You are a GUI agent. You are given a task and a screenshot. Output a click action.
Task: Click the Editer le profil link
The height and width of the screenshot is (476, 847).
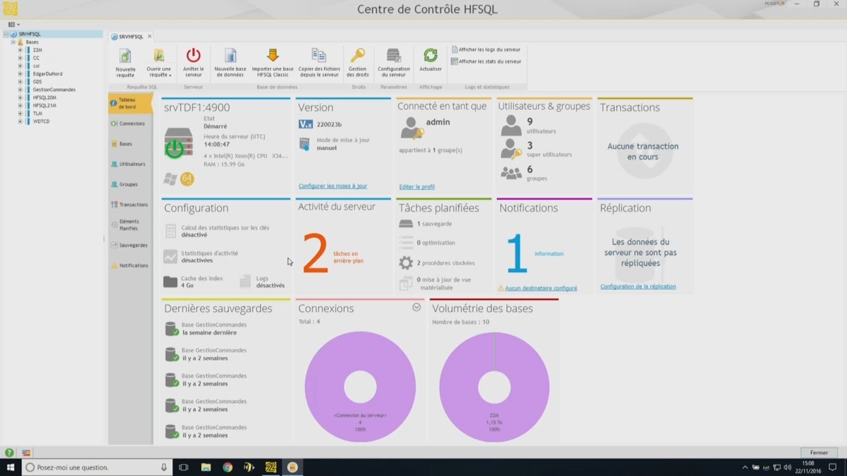click(x=417, y=186)
